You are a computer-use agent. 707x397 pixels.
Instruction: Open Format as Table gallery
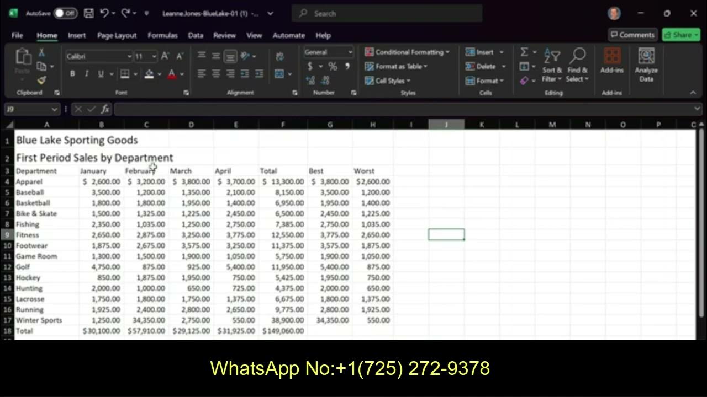pyautogui.click(x=396, y=66)
